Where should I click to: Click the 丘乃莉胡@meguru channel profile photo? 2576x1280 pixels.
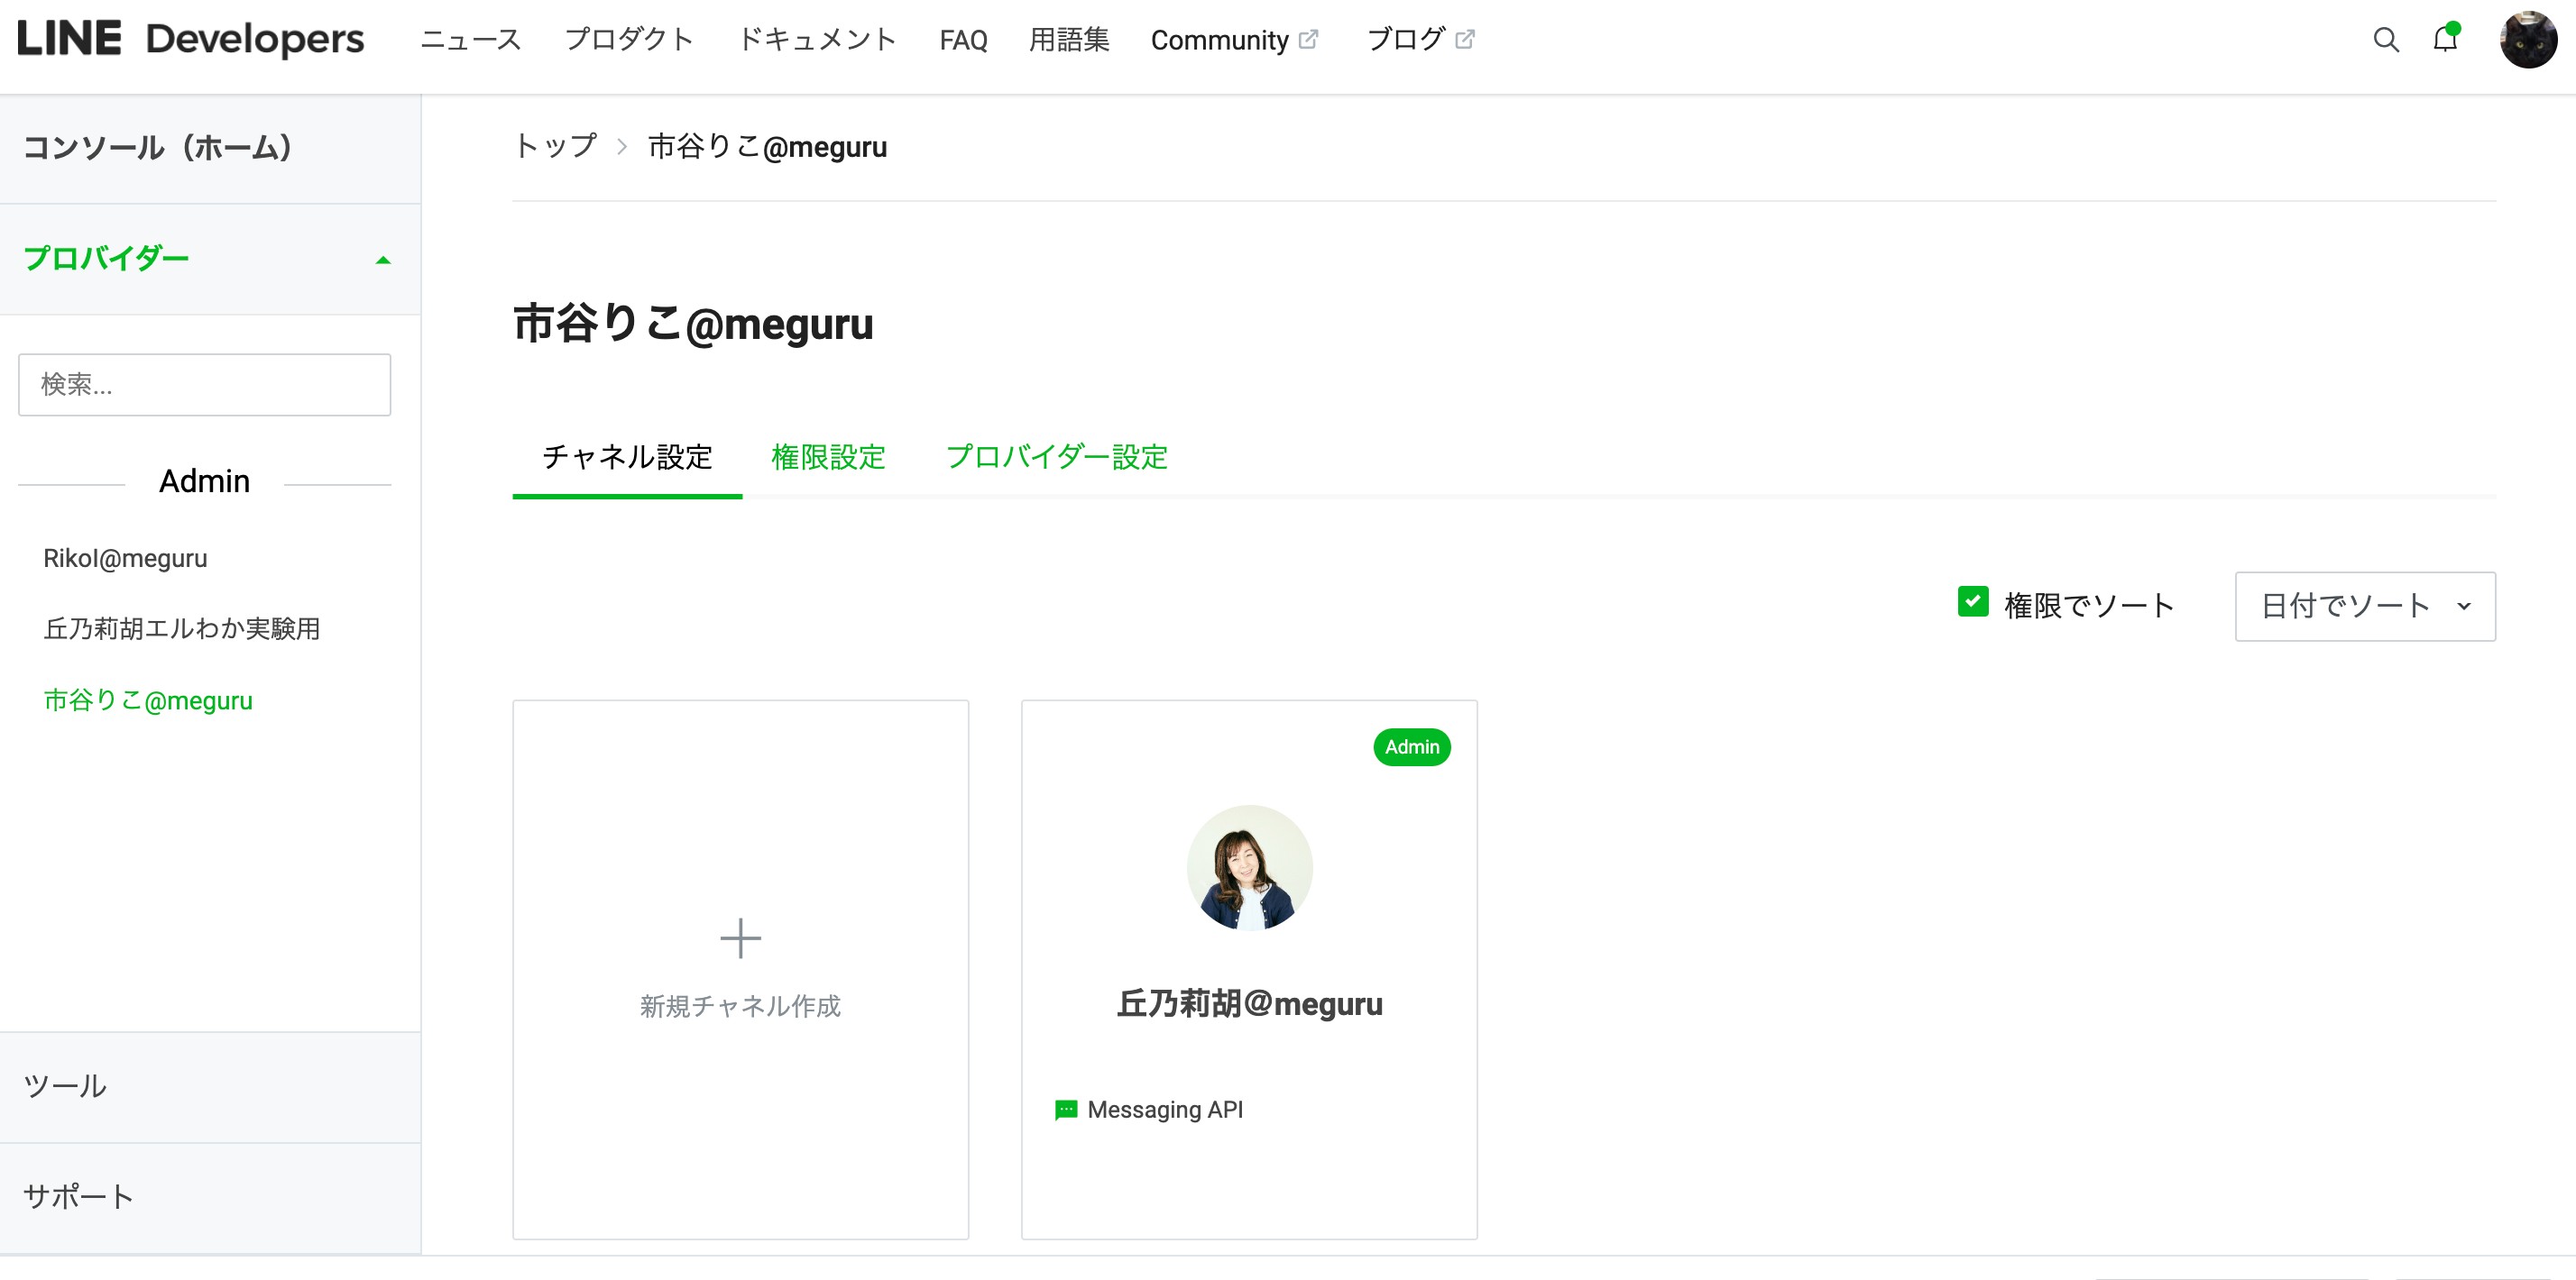pyautogui.click(x=1249, y=867)
